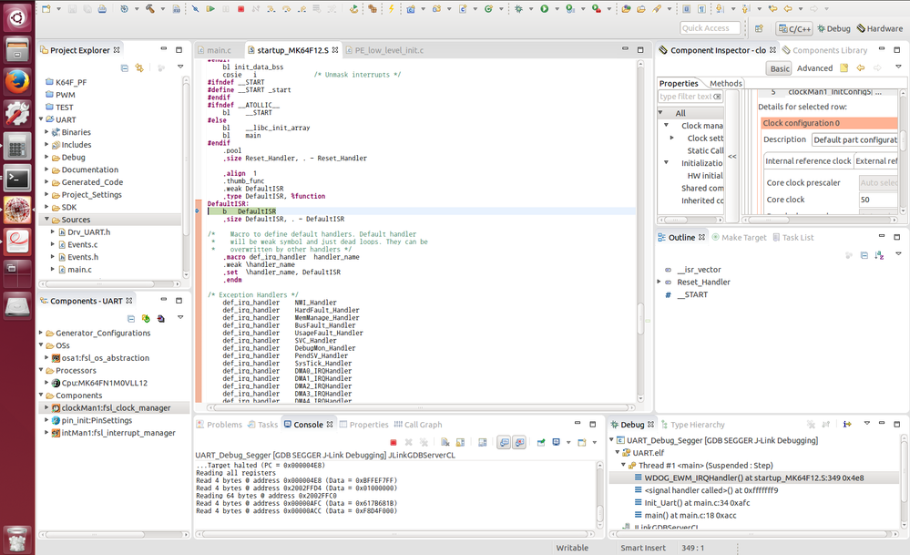910x555 pixels.
Task: Click Collapse All in Project Explorer toolbar
Action: pos(125,67)
